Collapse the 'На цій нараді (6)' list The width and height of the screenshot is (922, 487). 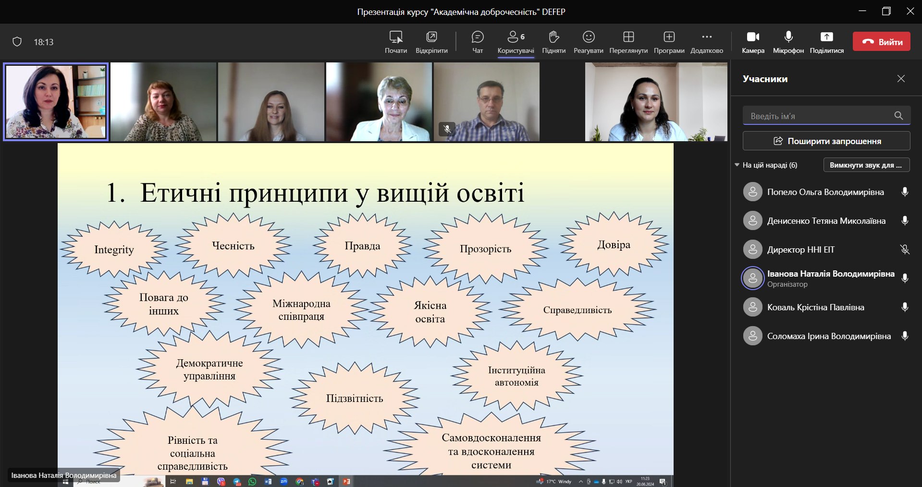pyautogui.click(x=737, y=165)
